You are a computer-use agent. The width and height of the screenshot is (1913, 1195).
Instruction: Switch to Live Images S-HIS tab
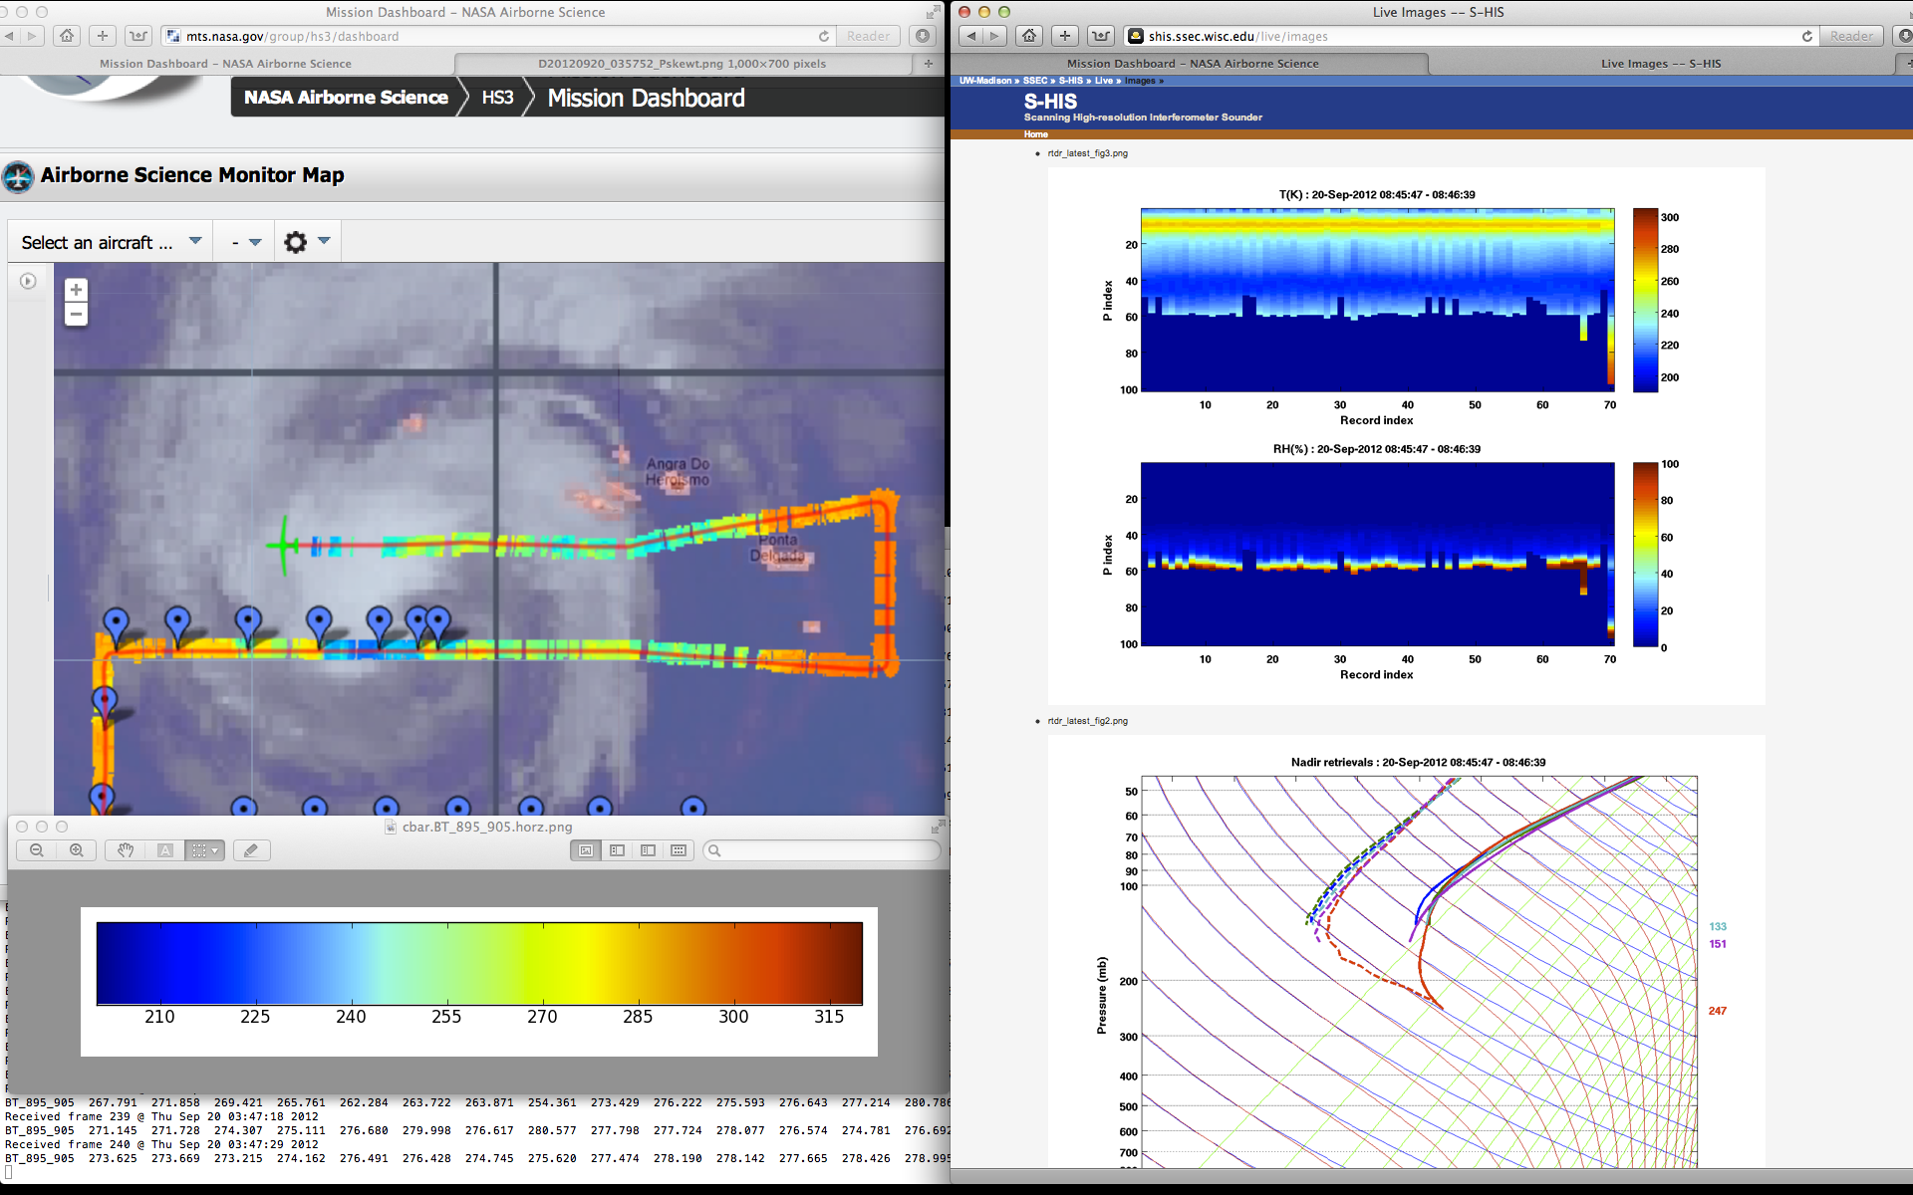click(x=1660, y=64)
